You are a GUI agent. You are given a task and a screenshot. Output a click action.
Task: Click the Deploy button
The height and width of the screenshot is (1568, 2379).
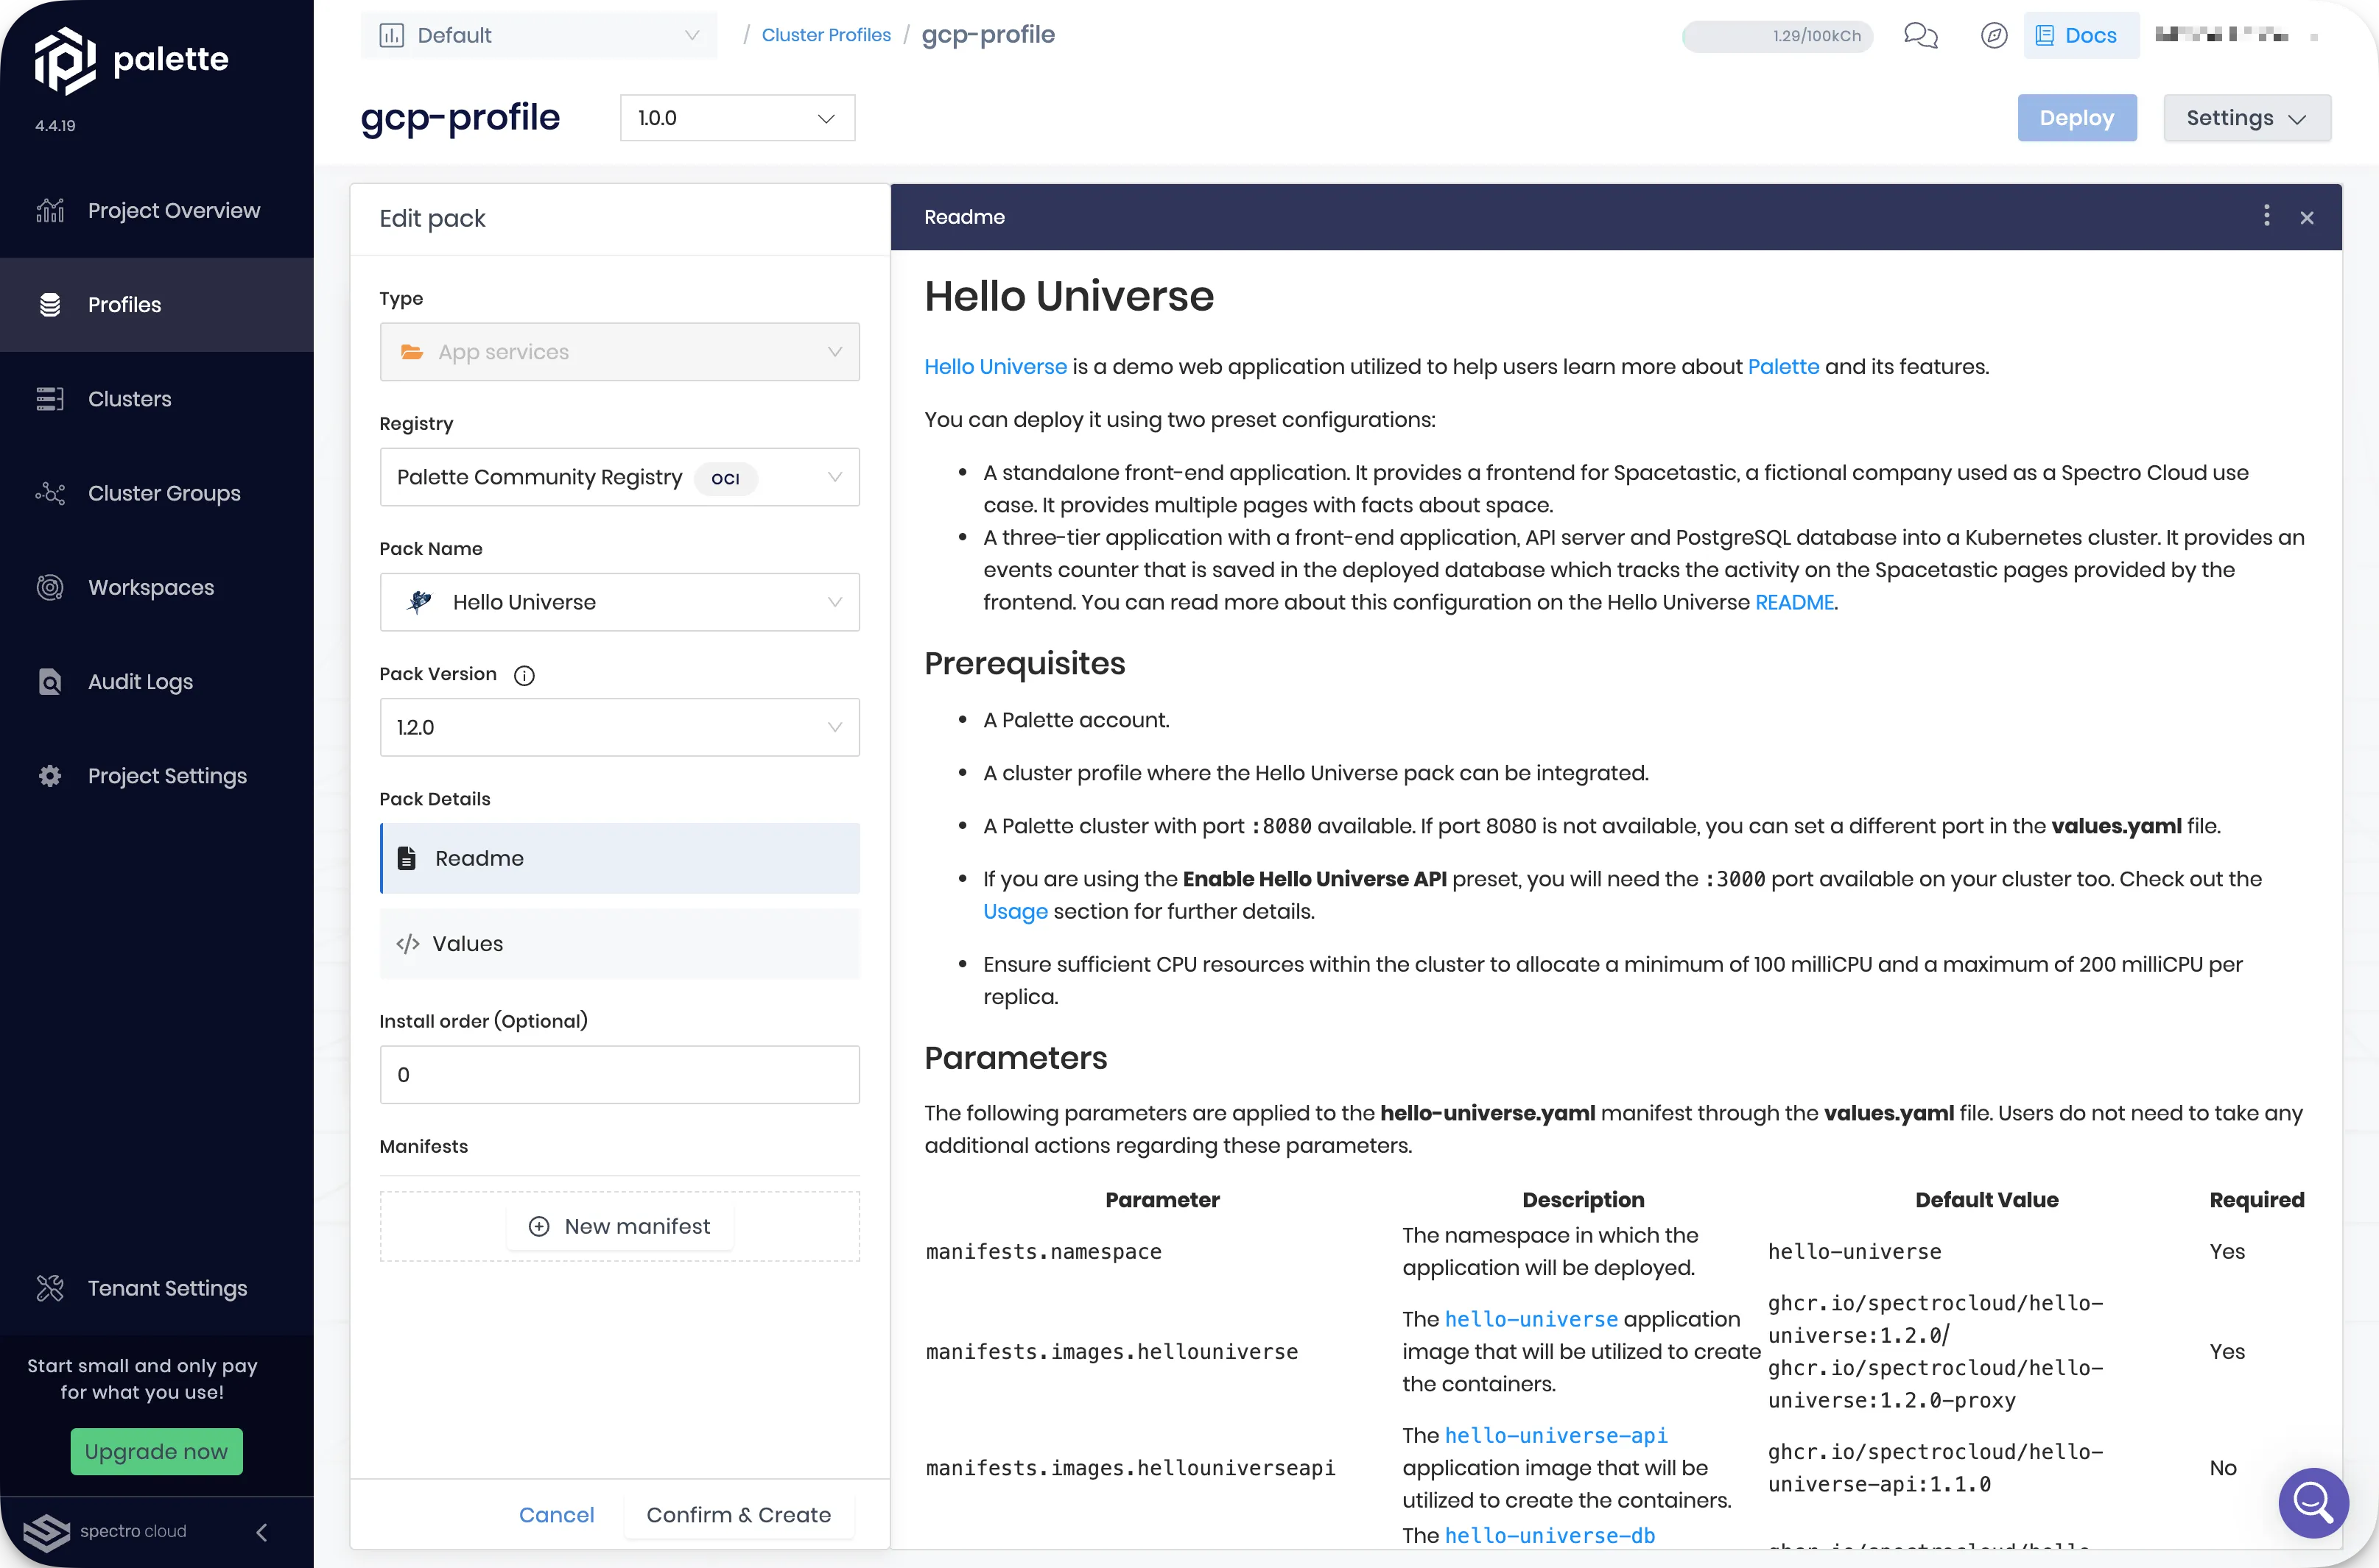pyautogui.click(x=2076, y=117)
